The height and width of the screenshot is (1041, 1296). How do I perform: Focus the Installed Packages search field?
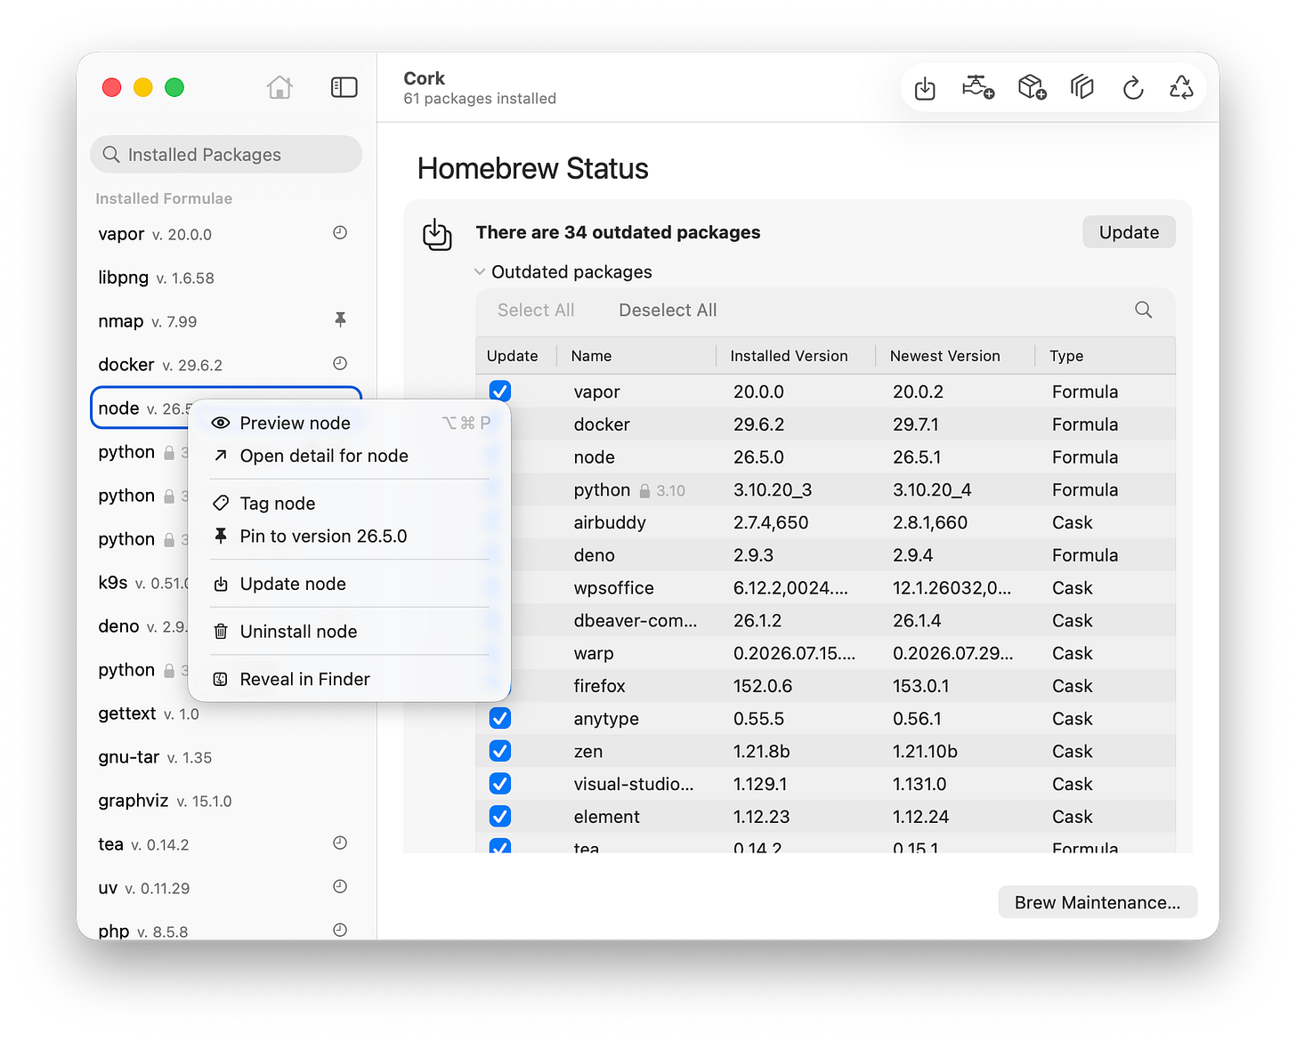(x=226, y=155)
